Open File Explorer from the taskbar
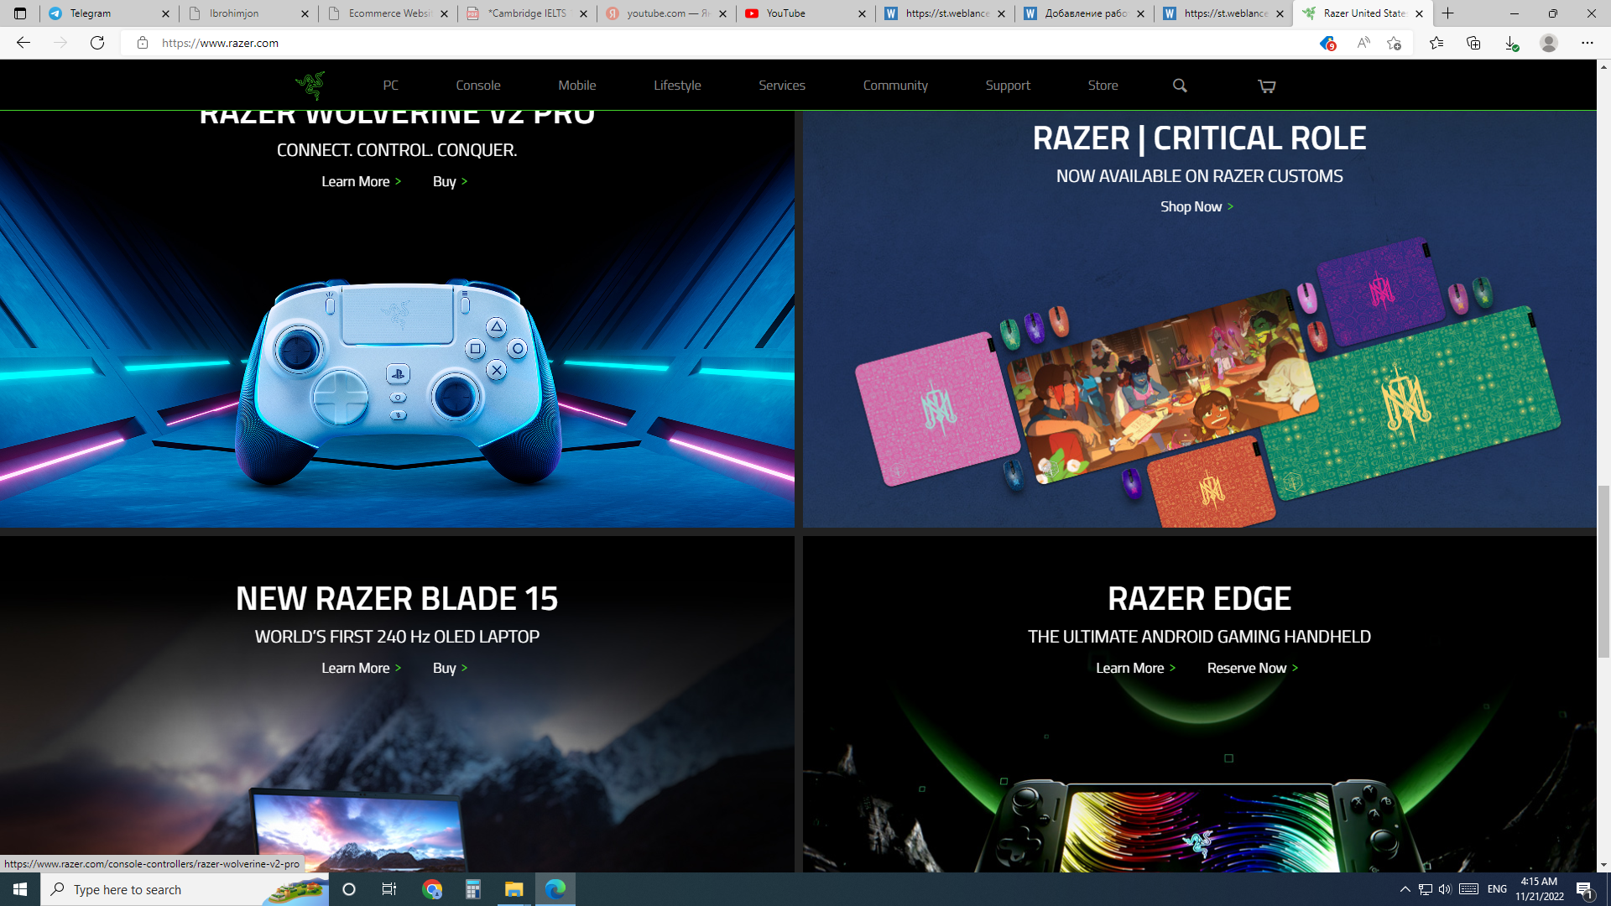This screenshot has height=906, width=1611. (514, 889)
